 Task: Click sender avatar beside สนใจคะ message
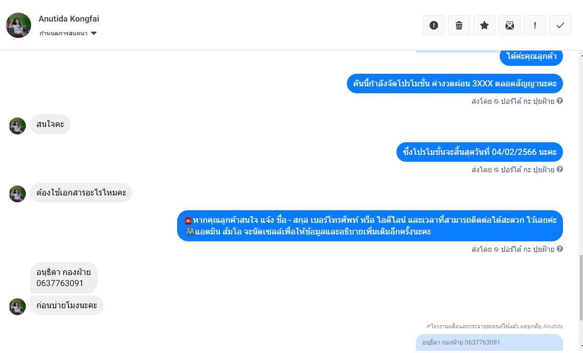[17, 125]
